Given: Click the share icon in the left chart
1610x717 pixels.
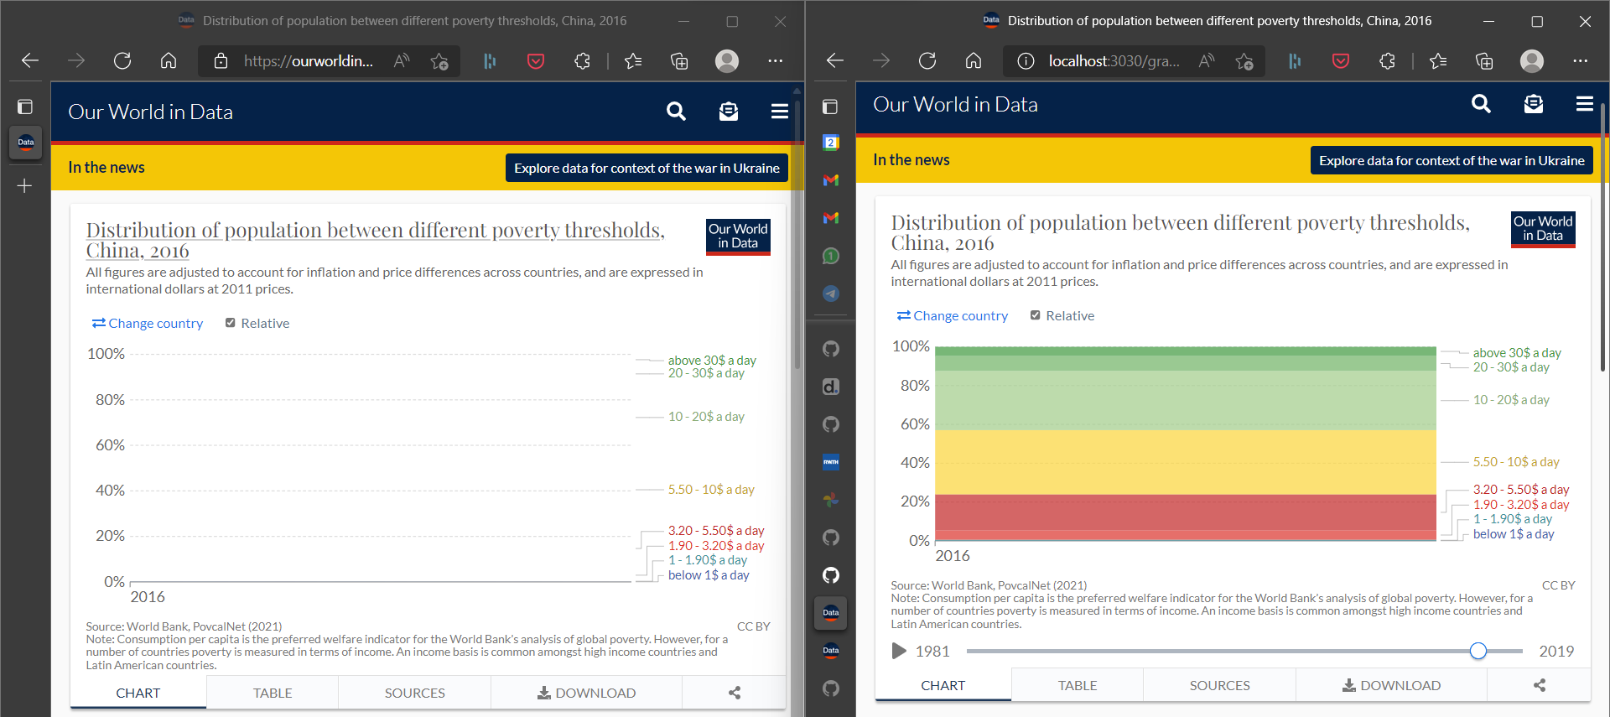Looking at the screenshot, I should (735, 693).
